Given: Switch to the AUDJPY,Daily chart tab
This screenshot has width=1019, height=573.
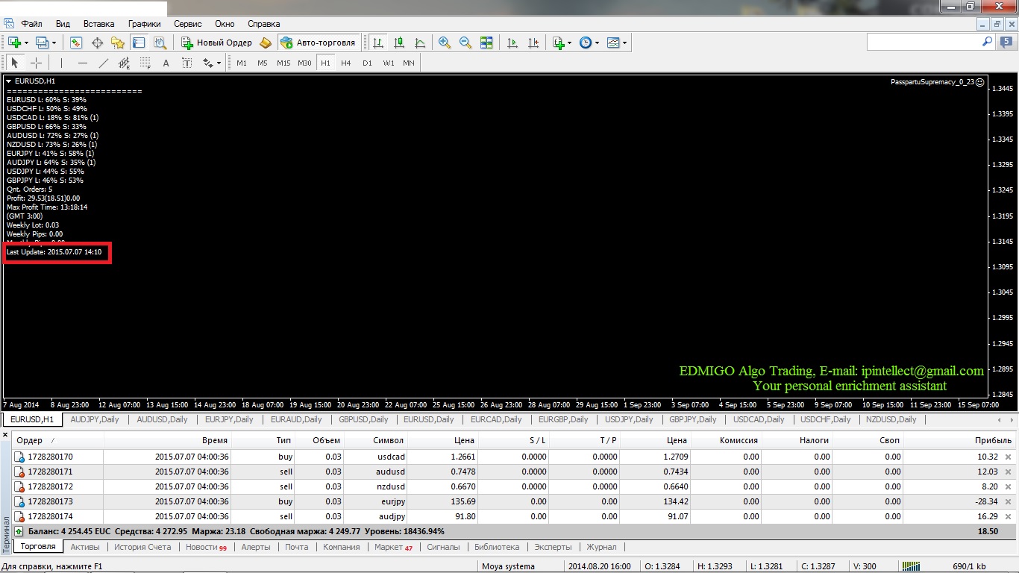Looking at the screenshot, I should (x=95, y=419).
